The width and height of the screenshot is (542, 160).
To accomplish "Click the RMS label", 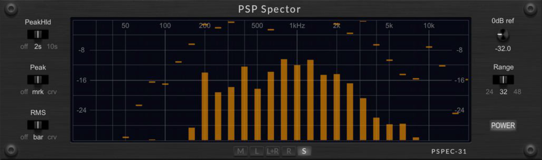I will coord(38,113).
